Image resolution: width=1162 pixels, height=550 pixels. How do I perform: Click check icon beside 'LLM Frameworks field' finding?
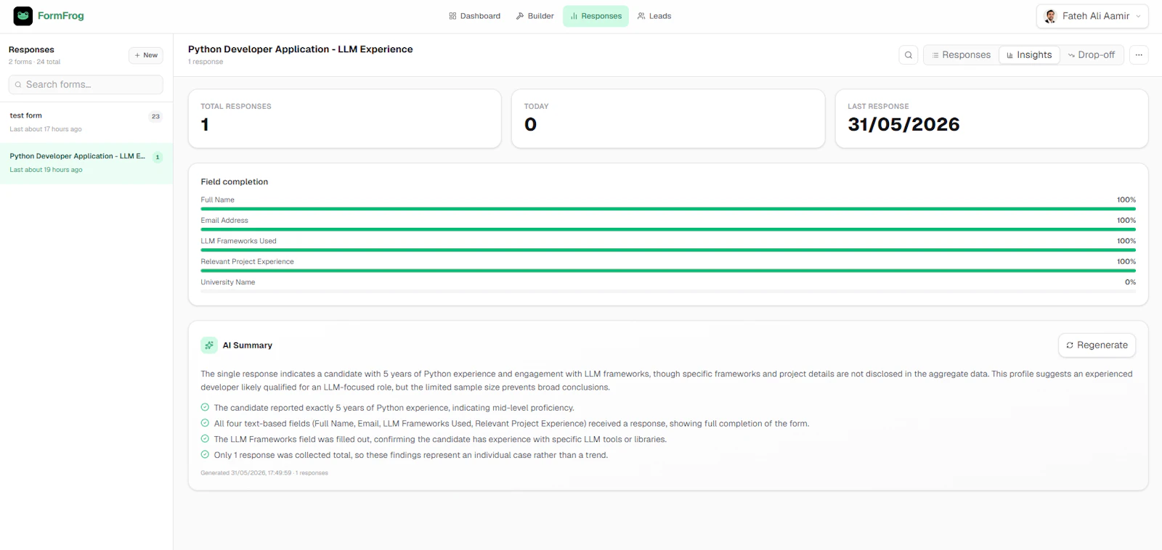click(x=205, y=439)
